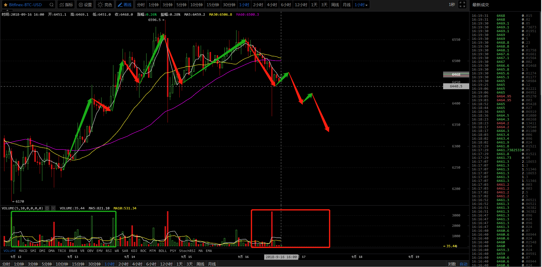The width and height of the screenshot is (542, 267).
Task: Open VOLUME indicator settings gear
Action: [x=47, y=208]
